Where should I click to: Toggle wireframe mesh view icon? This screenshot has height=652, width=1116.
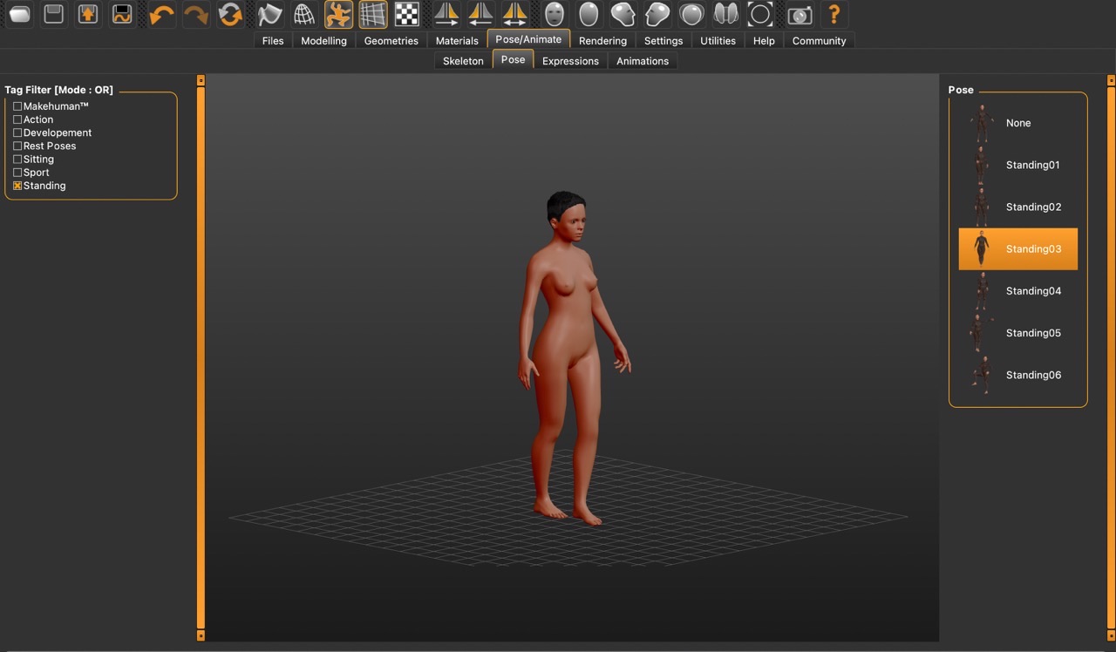point(303,14)
